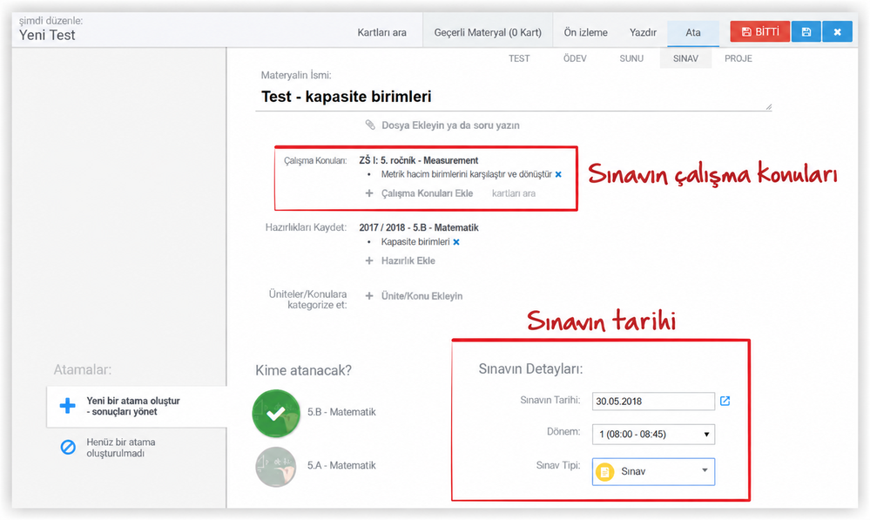Click the plus icon next to Çalışma Konuları Ekle
Viewport: 870px width, 520px height.
[x=369, y=193]
